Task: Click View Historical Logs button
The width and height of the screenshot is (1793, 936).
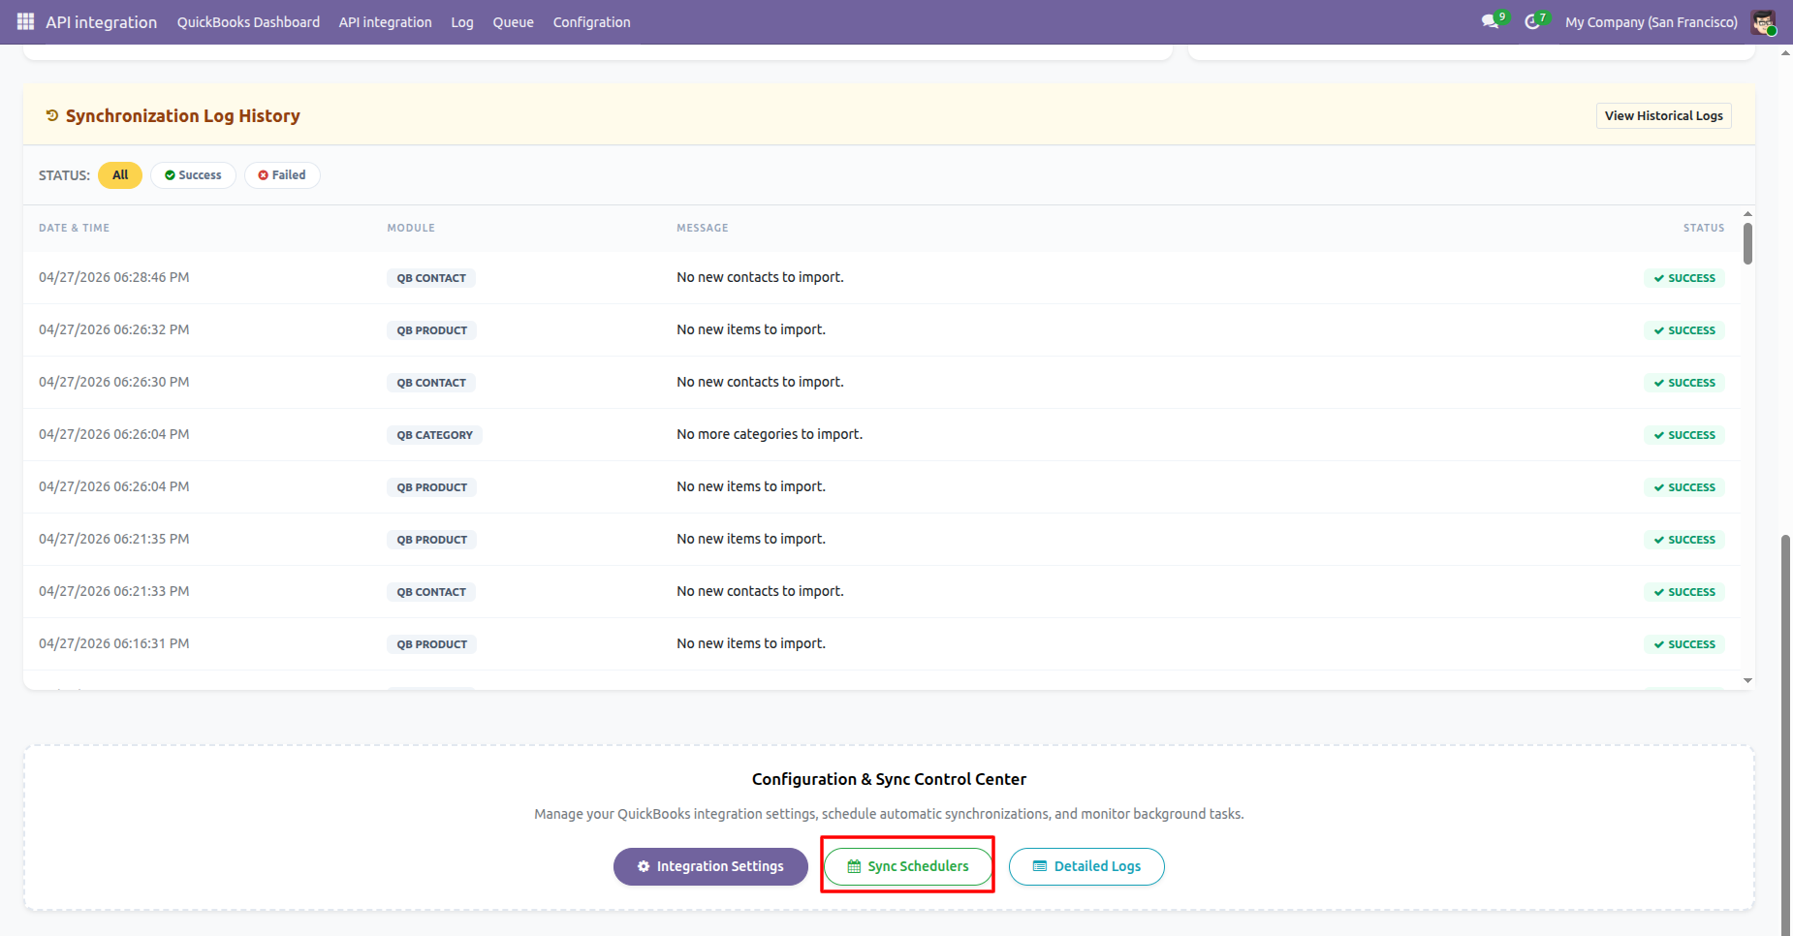Action: 1663,115
